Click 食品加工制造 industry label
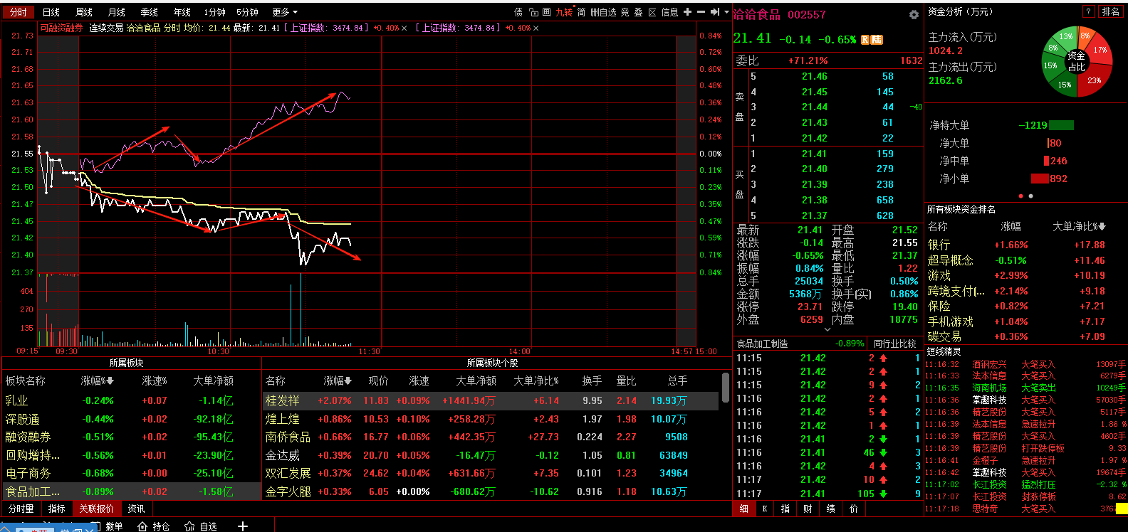This screenshot has height=532, width=1128. pyautogui.click(x=762, y=344)
